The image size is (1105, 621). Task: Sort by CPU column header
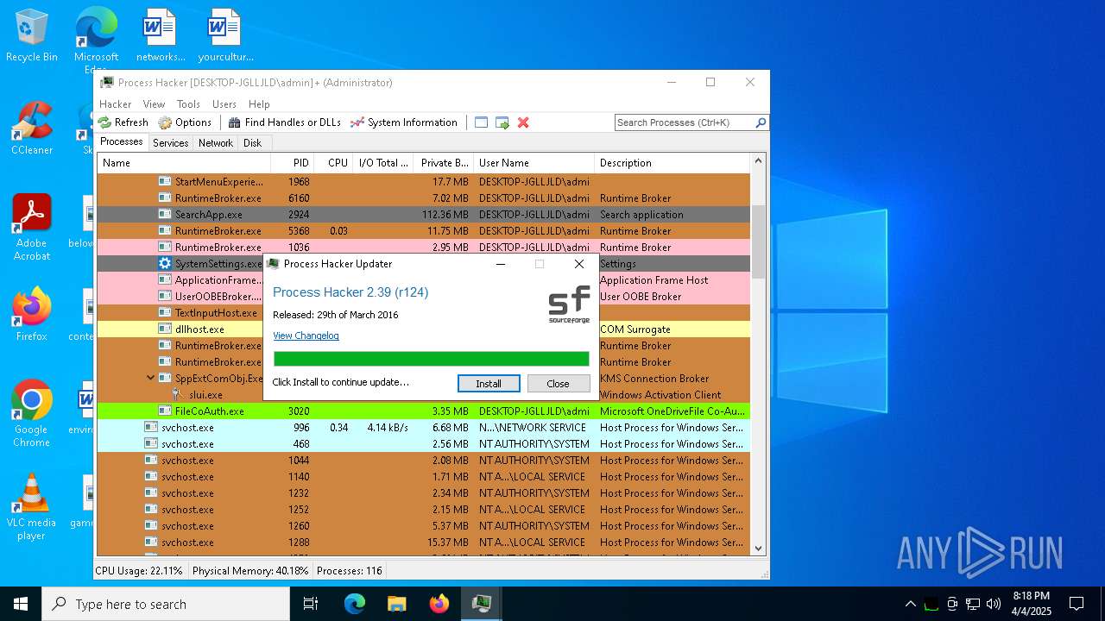pos(332,163)
